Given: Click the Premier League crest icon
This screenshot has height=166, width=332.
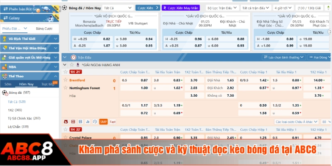Looking at the screenshot, I should pyautogui.click(x=78, y=65).
